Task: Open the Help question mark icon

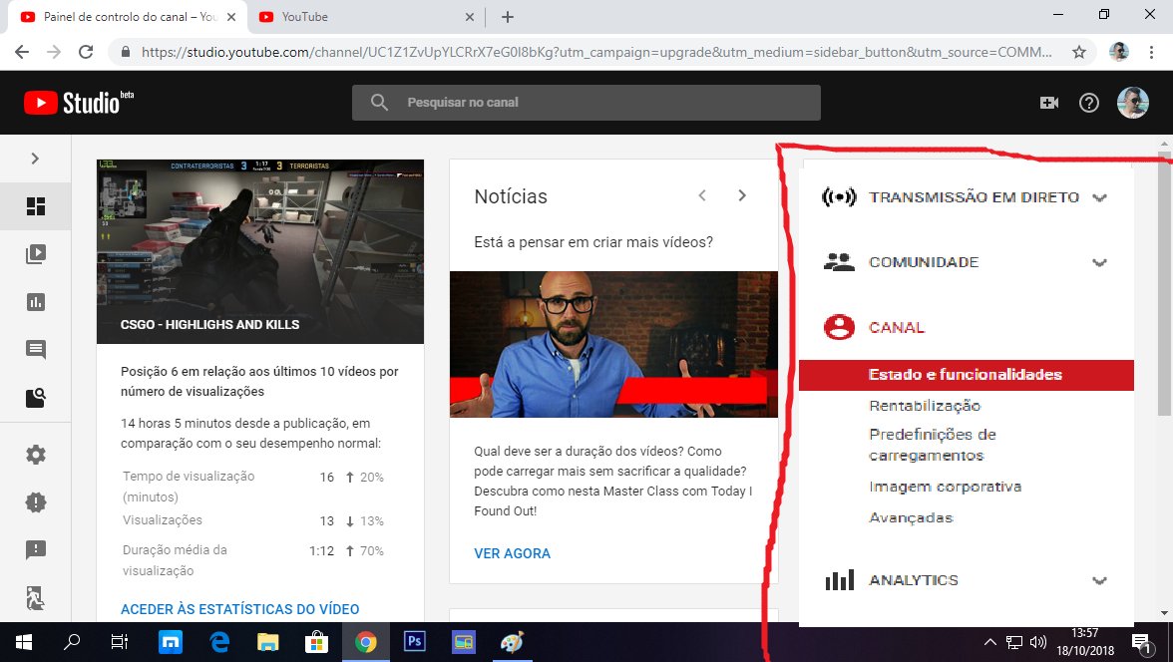Action: click(1088, 103)
